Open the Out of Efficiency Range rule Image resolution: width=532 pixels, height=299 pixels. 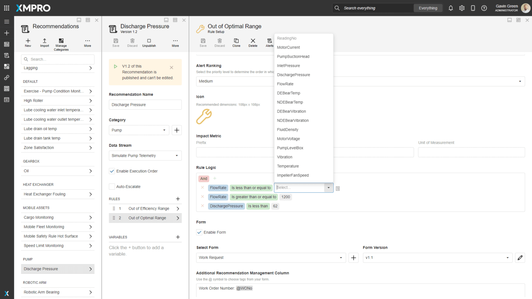coord(149,209)
